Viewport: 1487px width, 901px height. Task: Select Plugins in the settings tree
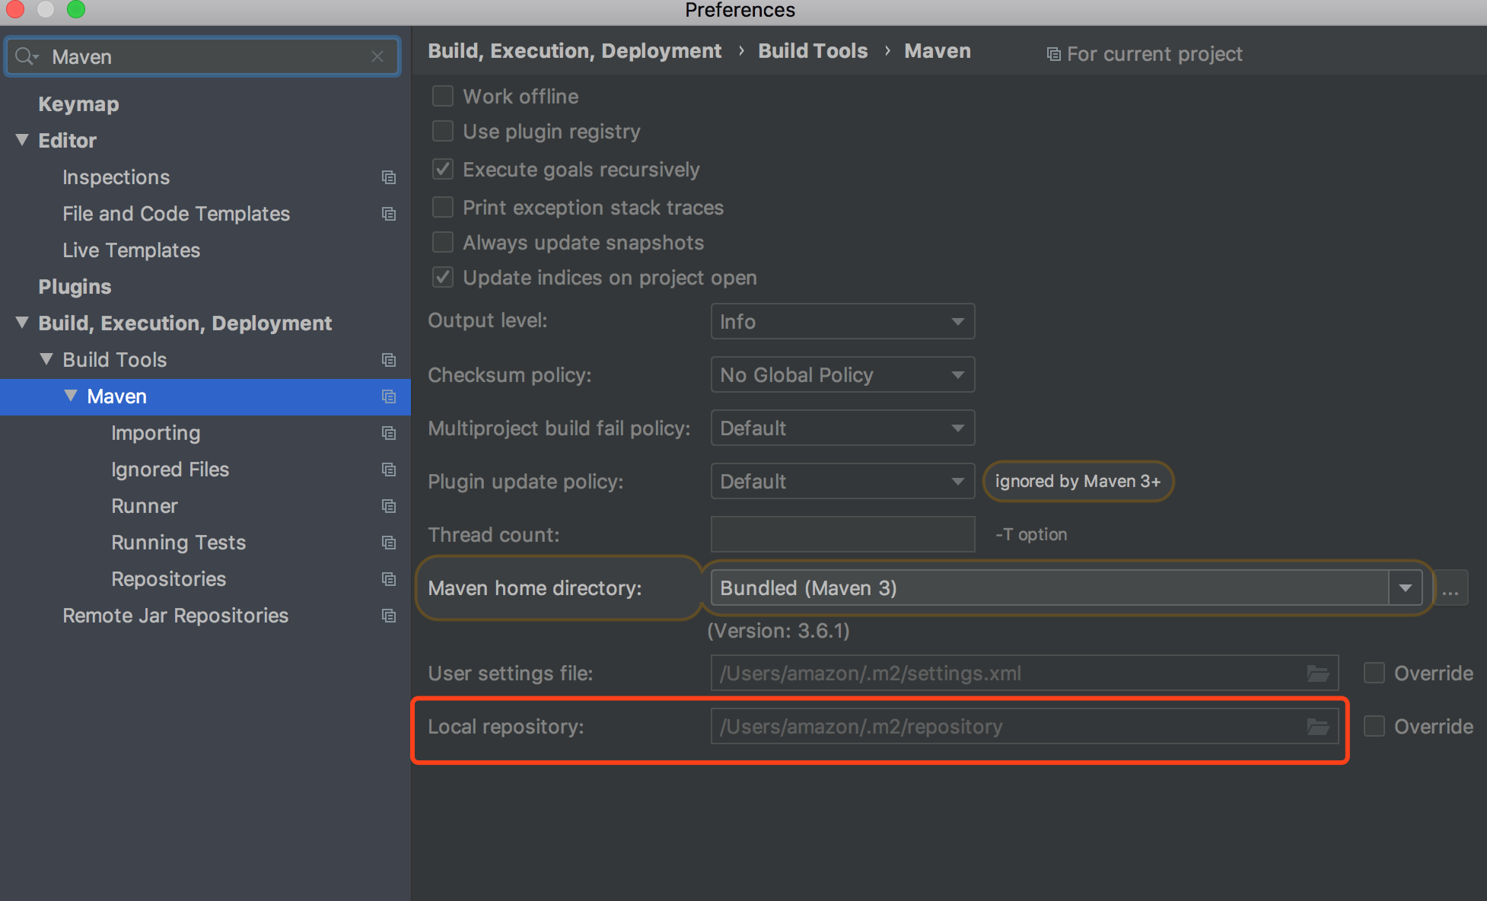coord(75,287)
